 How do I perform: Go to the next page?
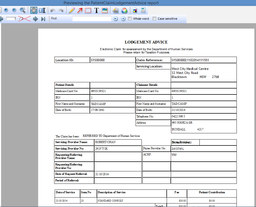coord(35,19)
